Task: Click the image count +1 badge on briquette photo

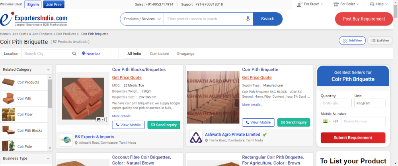Action: pos(101,120)
